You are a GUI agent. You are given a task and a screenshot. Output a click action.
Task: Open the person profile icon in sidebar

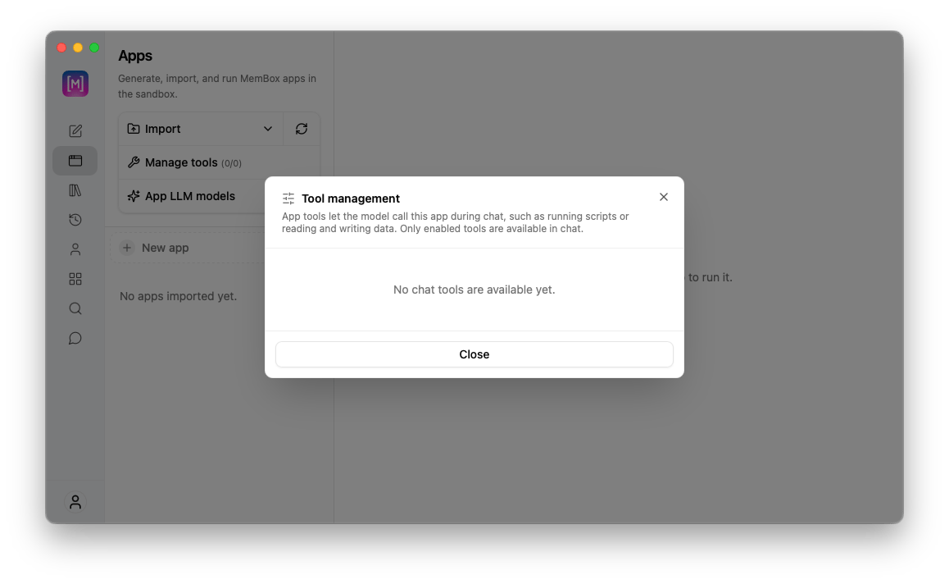[75, 249]
